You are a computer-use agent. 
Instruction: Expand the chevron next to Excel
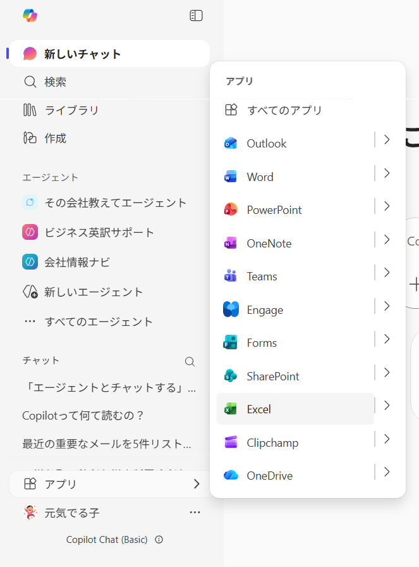tap(387, 406)
